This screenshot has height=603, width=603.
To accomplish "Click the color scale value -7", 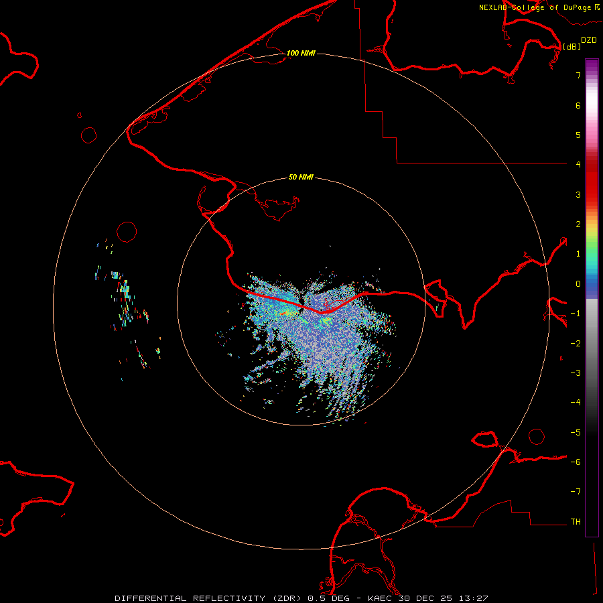I will 576,492.
